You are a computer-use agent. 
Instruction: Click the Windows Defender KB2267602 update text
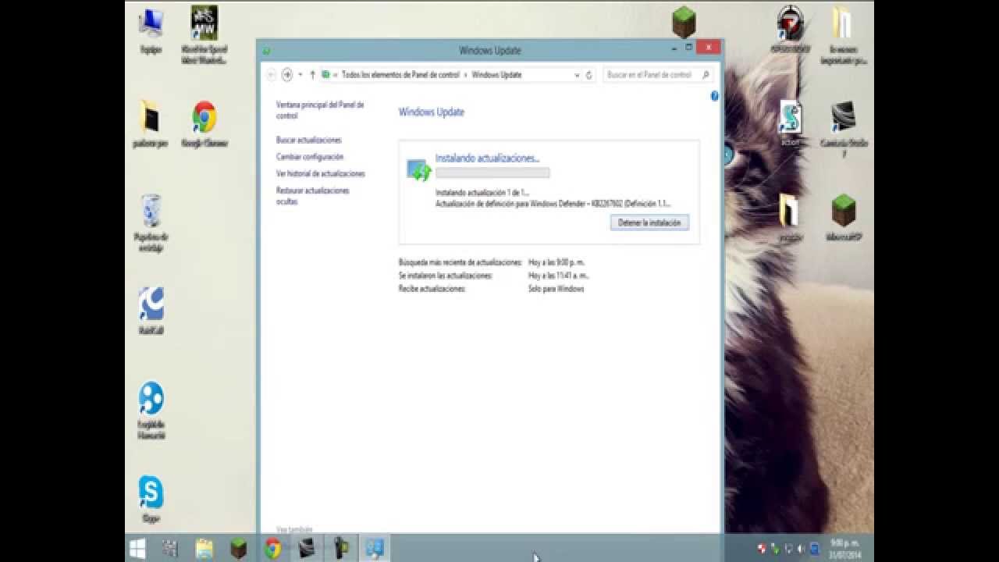tap(553, 204)
